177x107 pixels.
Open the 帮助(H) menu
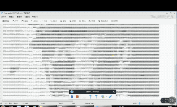tap(35, 17)
